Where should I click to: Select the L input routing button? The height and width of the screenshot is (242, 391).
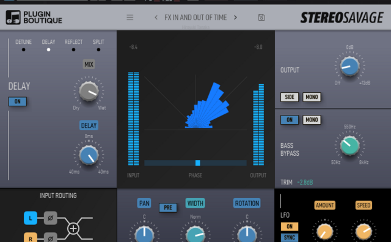[31, 218]
